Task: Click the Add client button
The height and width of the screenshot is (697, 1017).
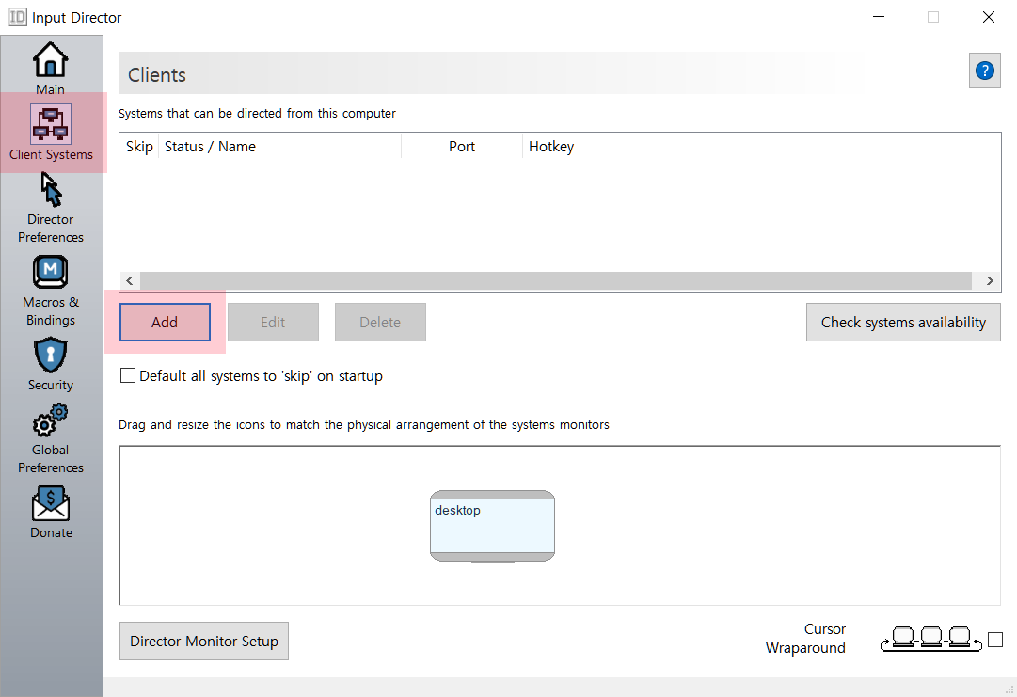Action: [165, 323]
